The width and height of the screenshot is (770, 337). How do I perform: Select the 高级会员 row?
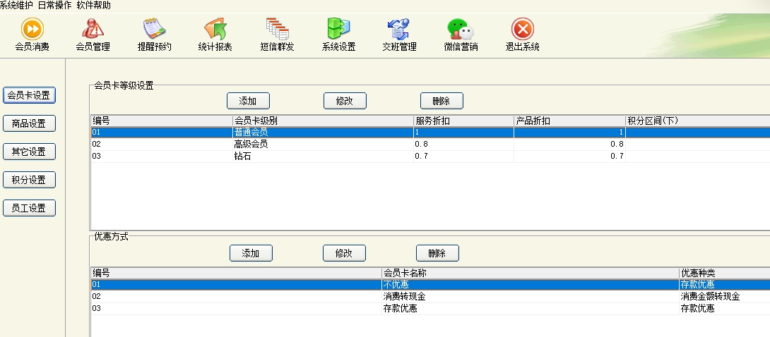pyautogui.click(x=251, y=144)
